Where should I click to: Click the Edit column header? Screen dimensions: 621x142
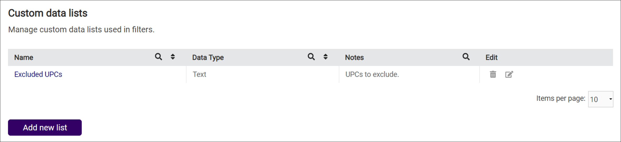(491, 57)
